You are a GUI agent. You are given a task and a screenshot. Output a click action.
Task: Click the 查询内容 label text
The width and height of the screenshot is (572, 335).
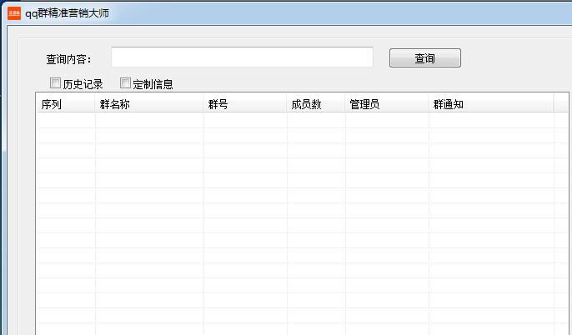(x=68, y=59)
